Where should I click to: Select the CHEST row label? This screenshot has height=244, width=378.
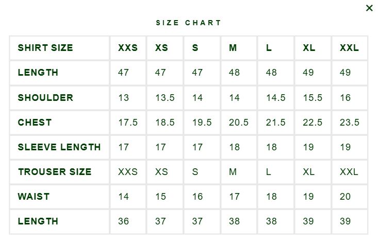[x=35, y=123]
